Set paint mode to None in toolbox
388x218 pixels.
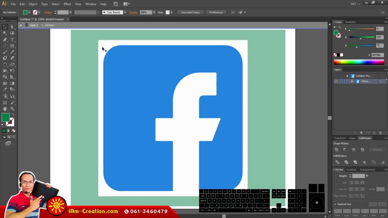point(14,131)
